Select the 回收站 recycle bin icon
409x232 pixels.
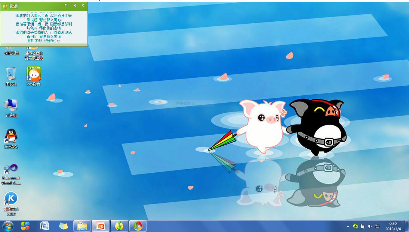point(11,76)
